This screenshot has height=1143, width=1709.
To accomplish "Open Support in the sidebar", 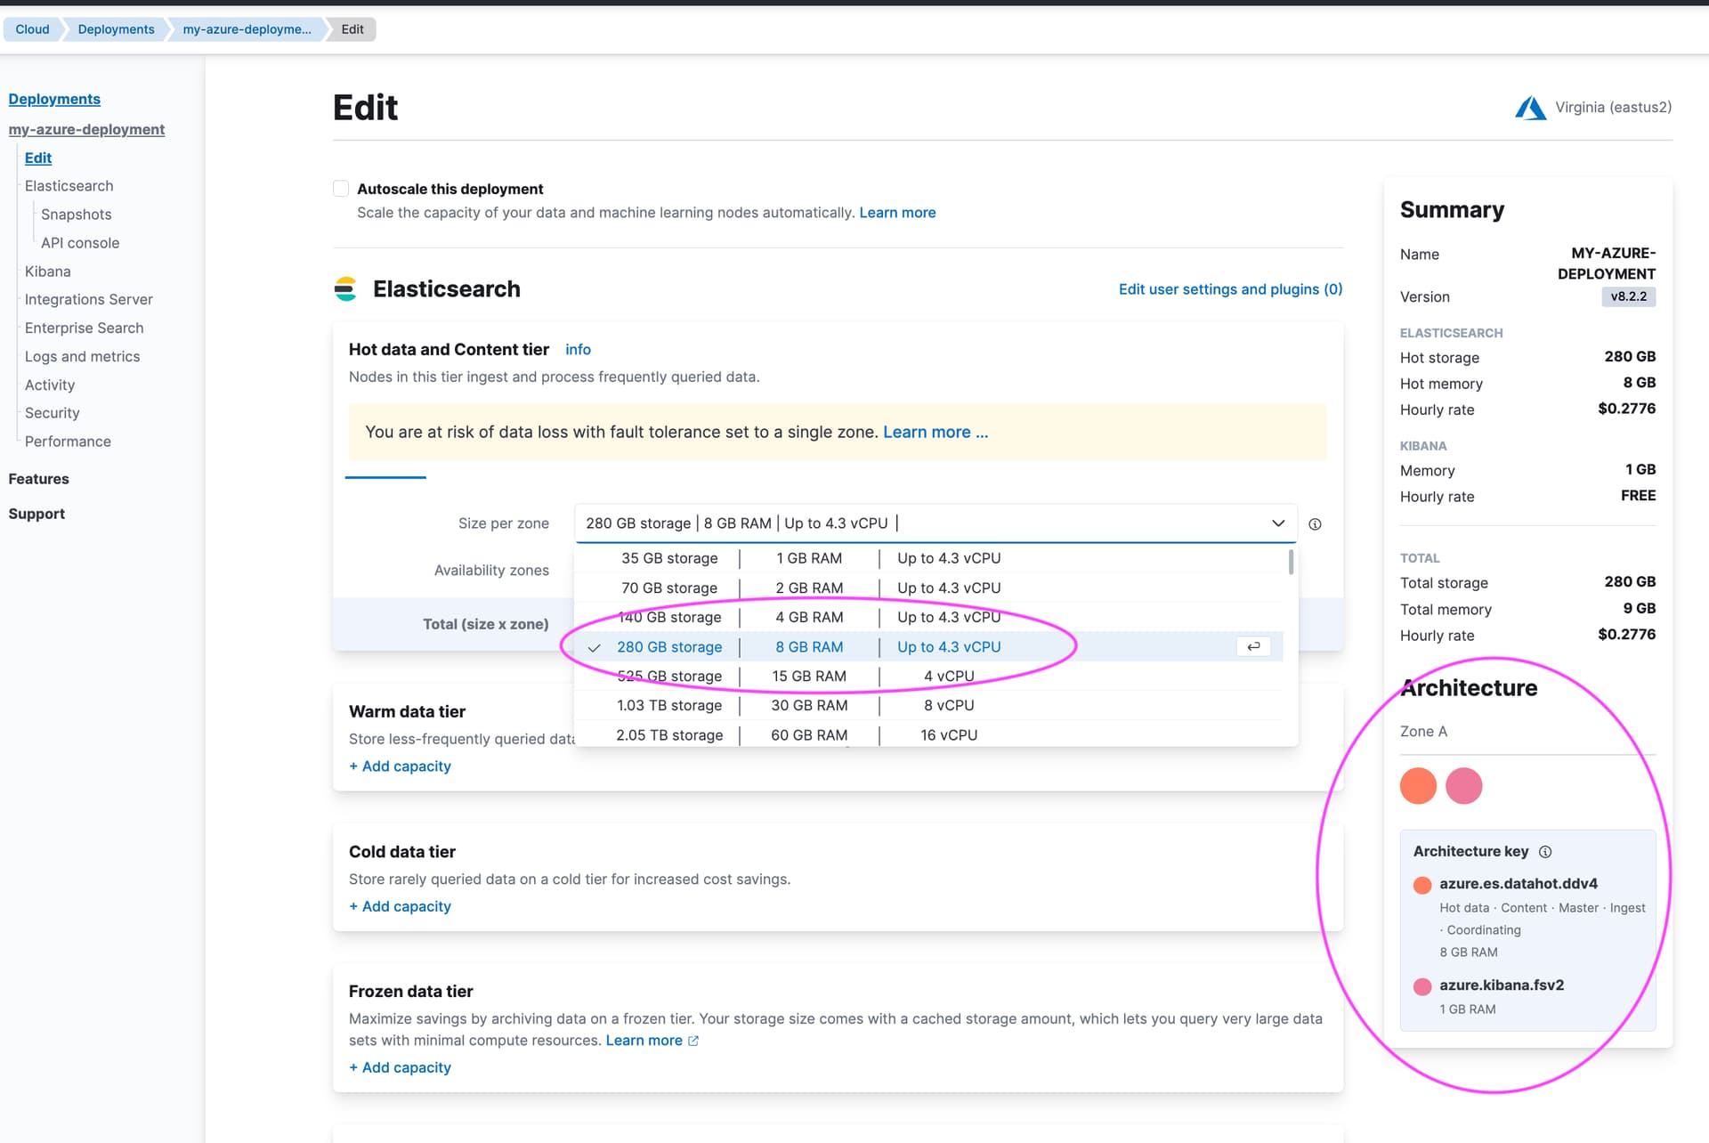I will [36, 514].
